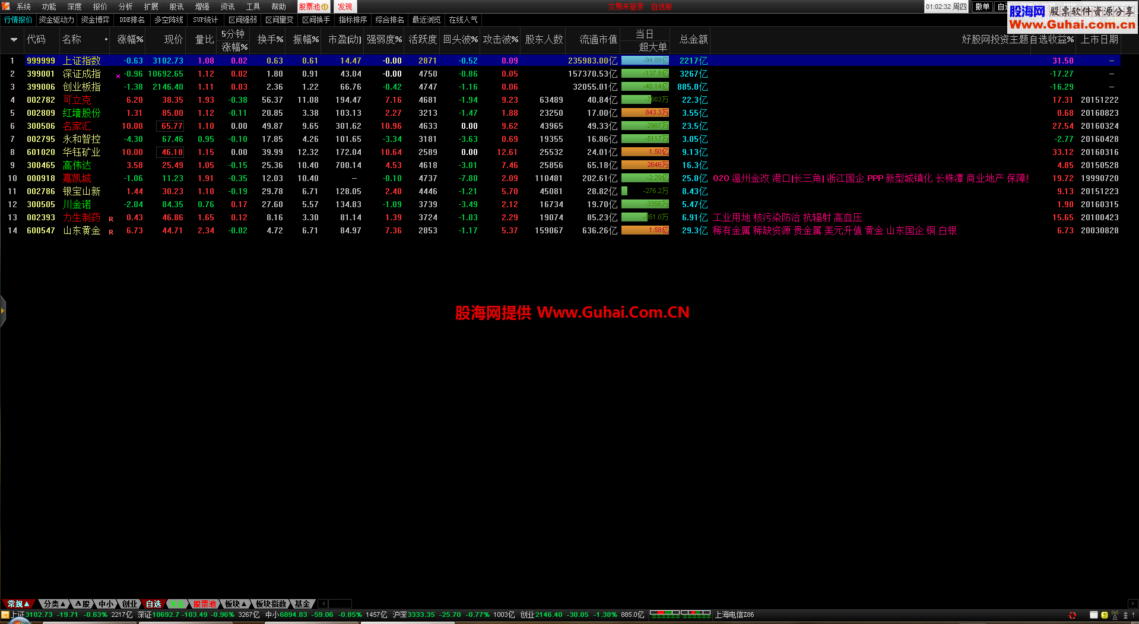The height and width of the screenshot is (624, 1139).
Task: Switch to the 区间换手 tab
Action: pyautogui.click(x=316, y=20)
